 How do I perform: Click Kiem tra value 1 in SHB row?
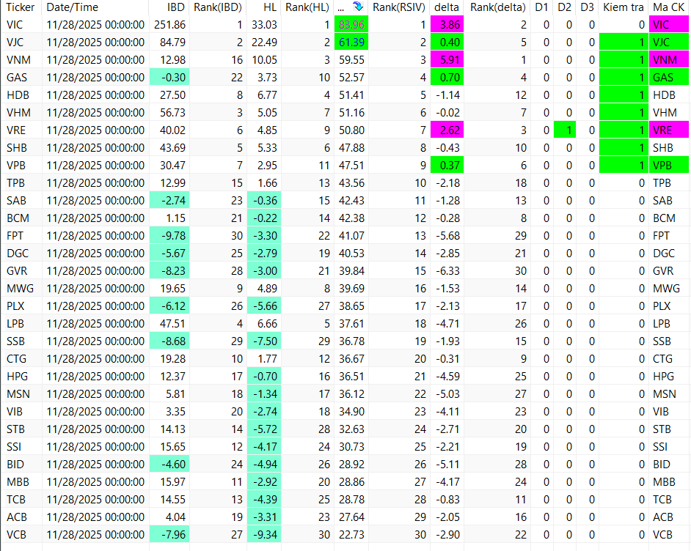coord(624,148)
